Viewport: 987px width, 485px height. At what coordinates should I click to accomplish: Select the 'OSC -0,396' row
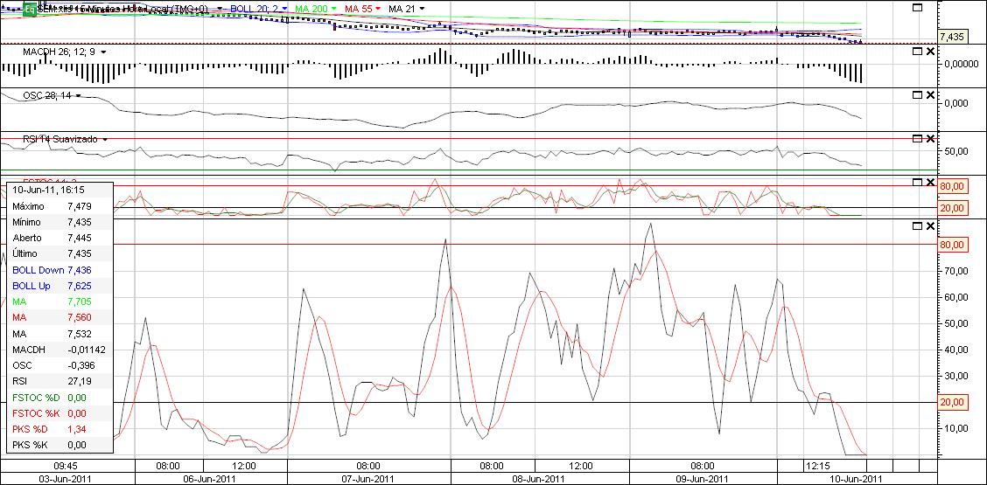pyautogui.click(x=59, y=365)
